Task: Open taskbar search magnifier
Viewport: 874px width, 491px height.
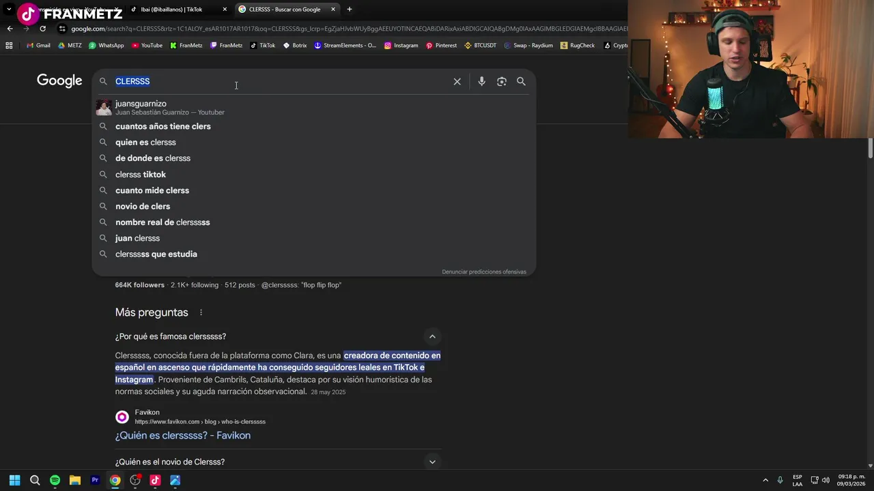Action: pyautogui.click(x=35, y=480)
